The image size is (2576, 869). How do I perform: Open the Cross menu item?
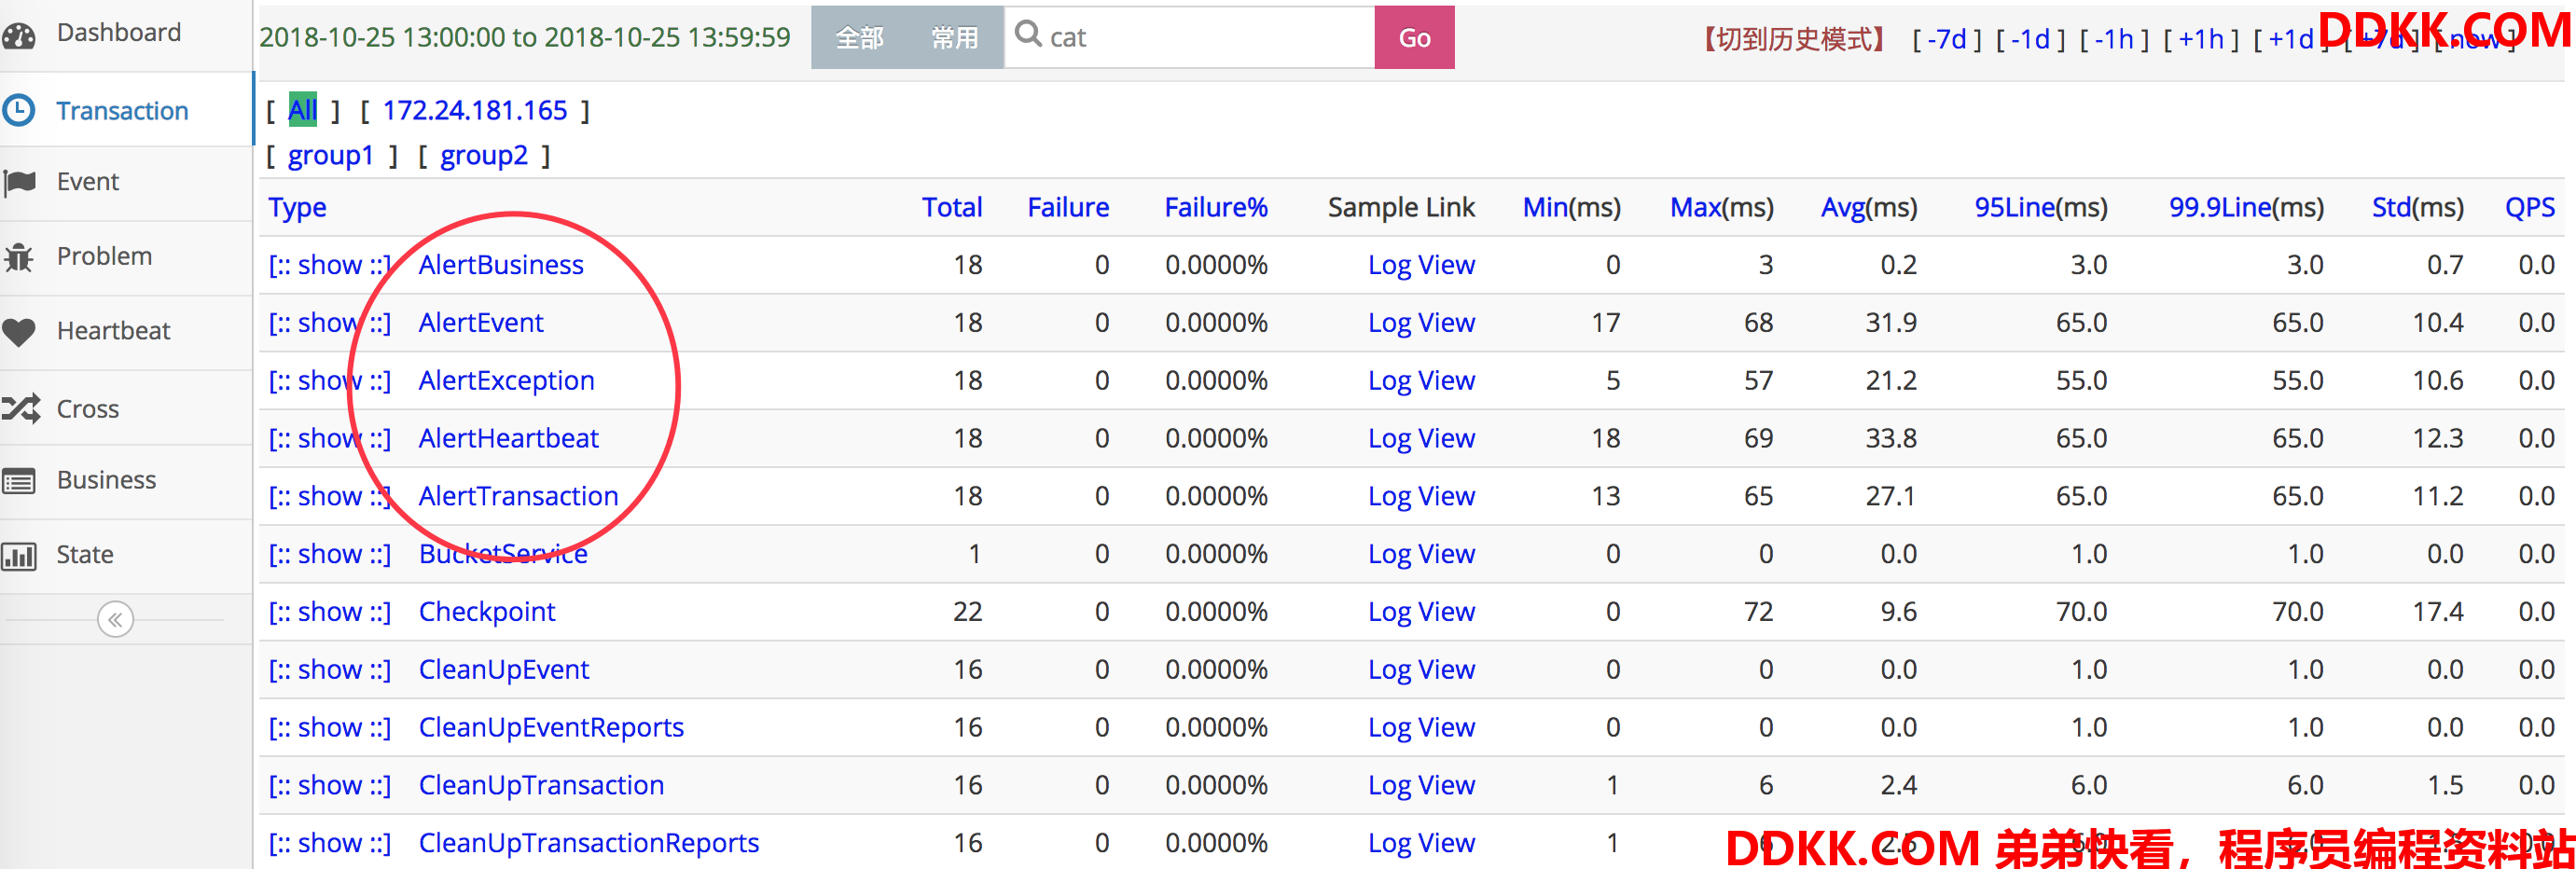[x=88, y=409]
